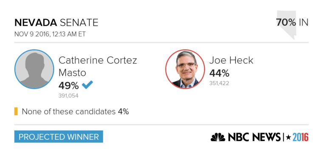Select the Joe Heck candidate name

click(x=231, y=60)
